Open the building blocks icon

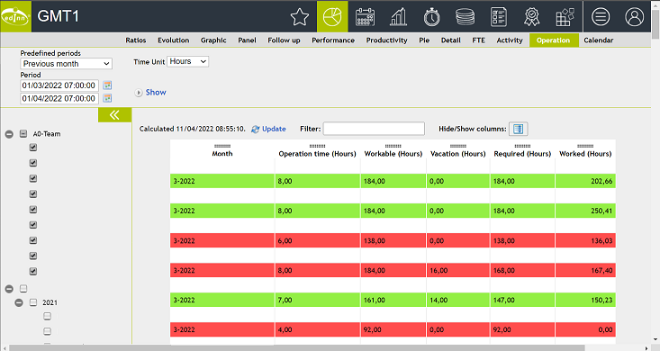pos(565,17)
